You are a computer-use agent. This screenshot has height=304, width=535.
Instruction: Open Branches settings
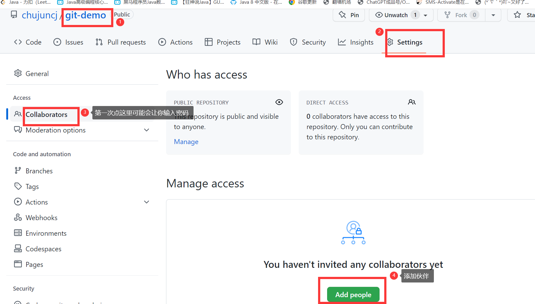coord(82,171)
